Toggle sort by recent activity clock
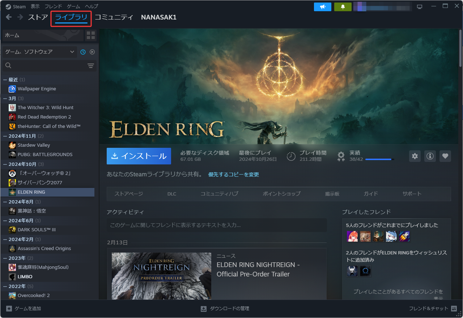 pyautogui.click(x=83, y=52)
